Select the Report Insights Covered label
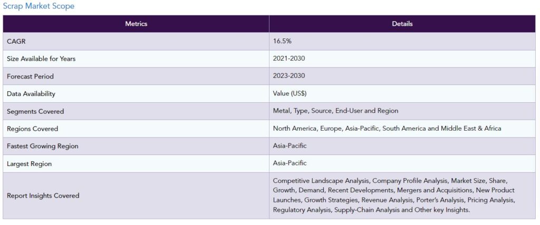540x225 pixels. pos(43,196)
